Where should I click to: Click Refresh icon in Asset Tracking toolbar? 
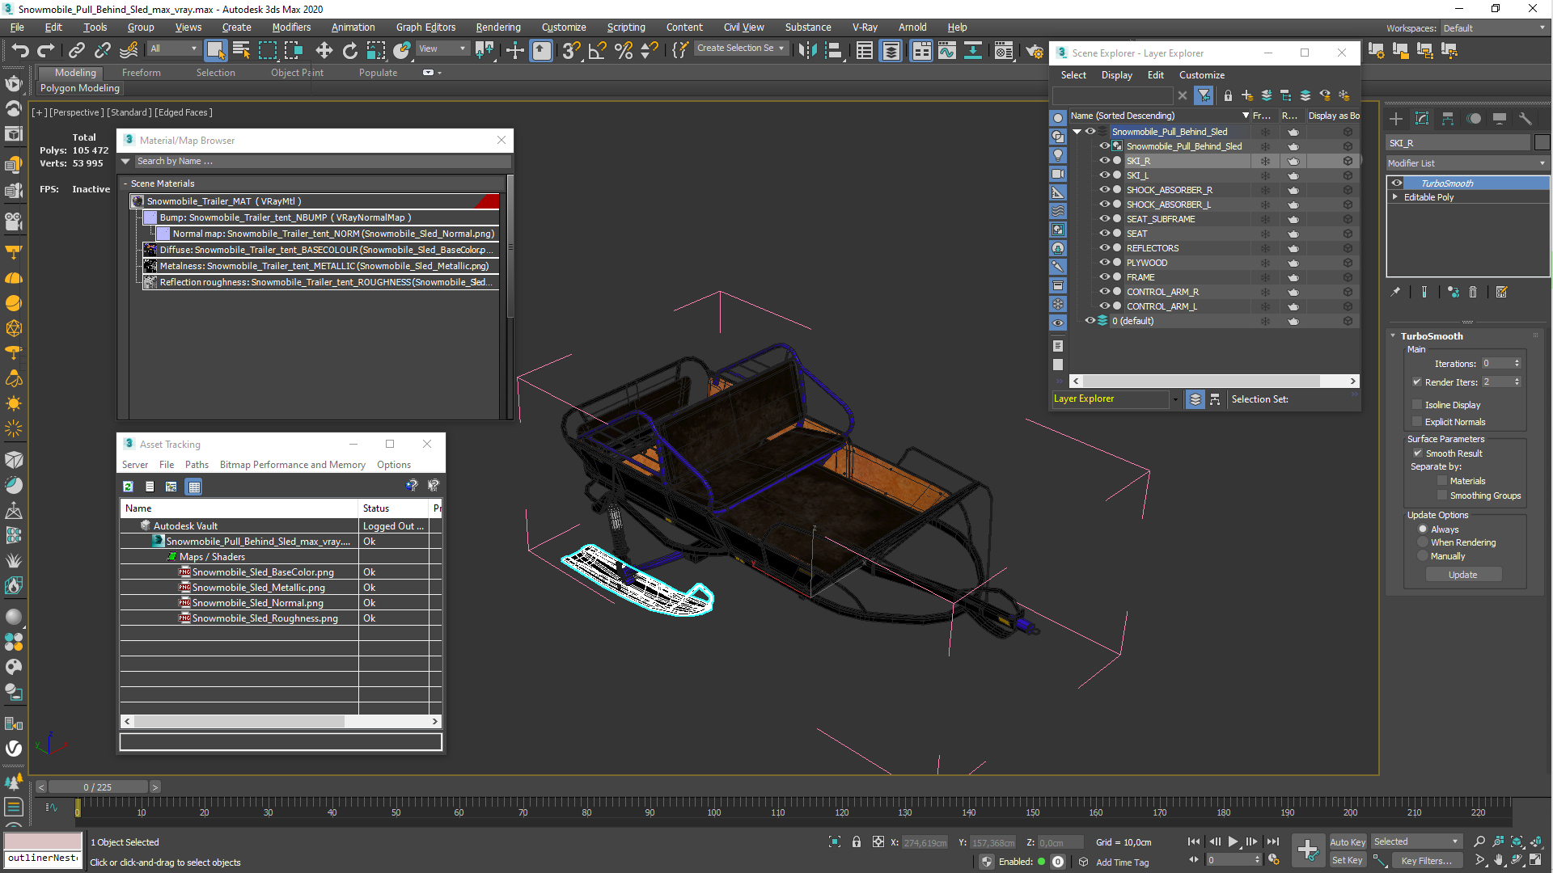128,487
